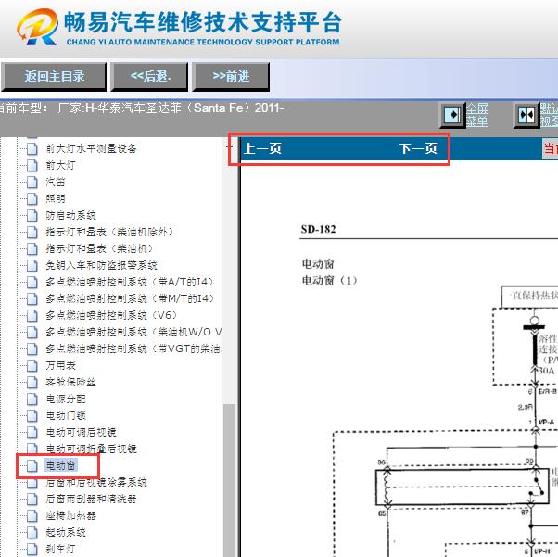Open 免钥入车和防盗报警系统
This screenshot has height=557, width=558.
click(101, 265)
